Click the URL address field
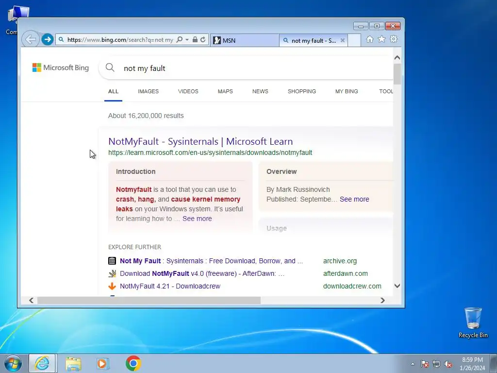This screenshot has width=497, height=373. coord(120,40)
